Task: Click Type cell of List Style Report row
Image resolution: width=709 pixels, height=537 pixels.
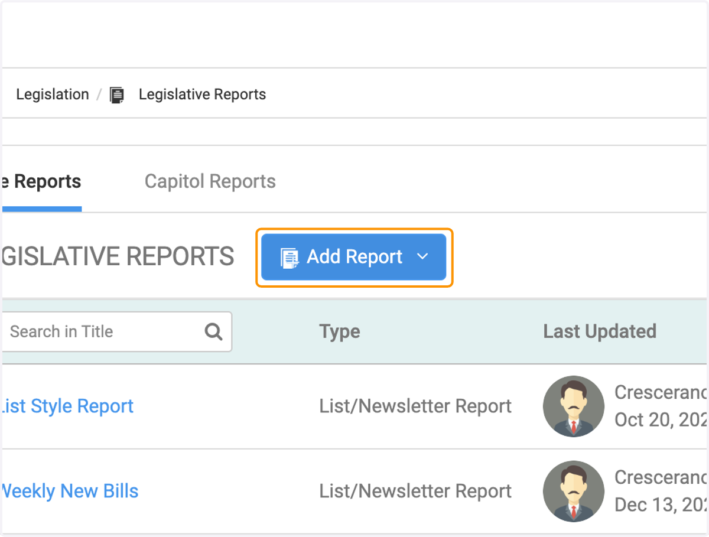Action: pos(415,406)
